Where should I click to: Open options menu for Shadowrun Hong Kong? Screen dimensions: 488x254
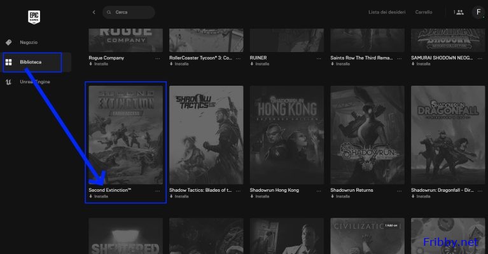tap(319, 190)
